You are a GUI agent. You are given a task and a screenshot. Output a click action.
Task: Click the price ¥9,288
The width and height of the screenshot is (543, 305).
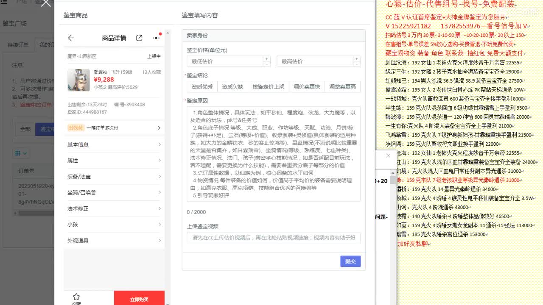point(104,79)
